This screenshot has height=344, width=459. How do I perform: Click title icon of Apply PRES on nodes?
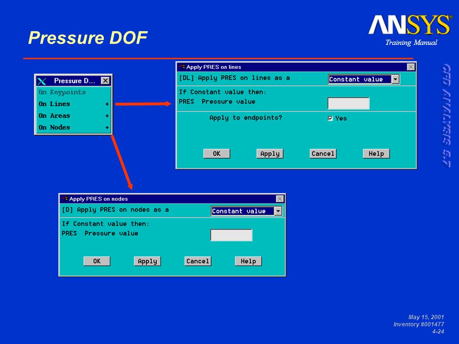point(65,199)
